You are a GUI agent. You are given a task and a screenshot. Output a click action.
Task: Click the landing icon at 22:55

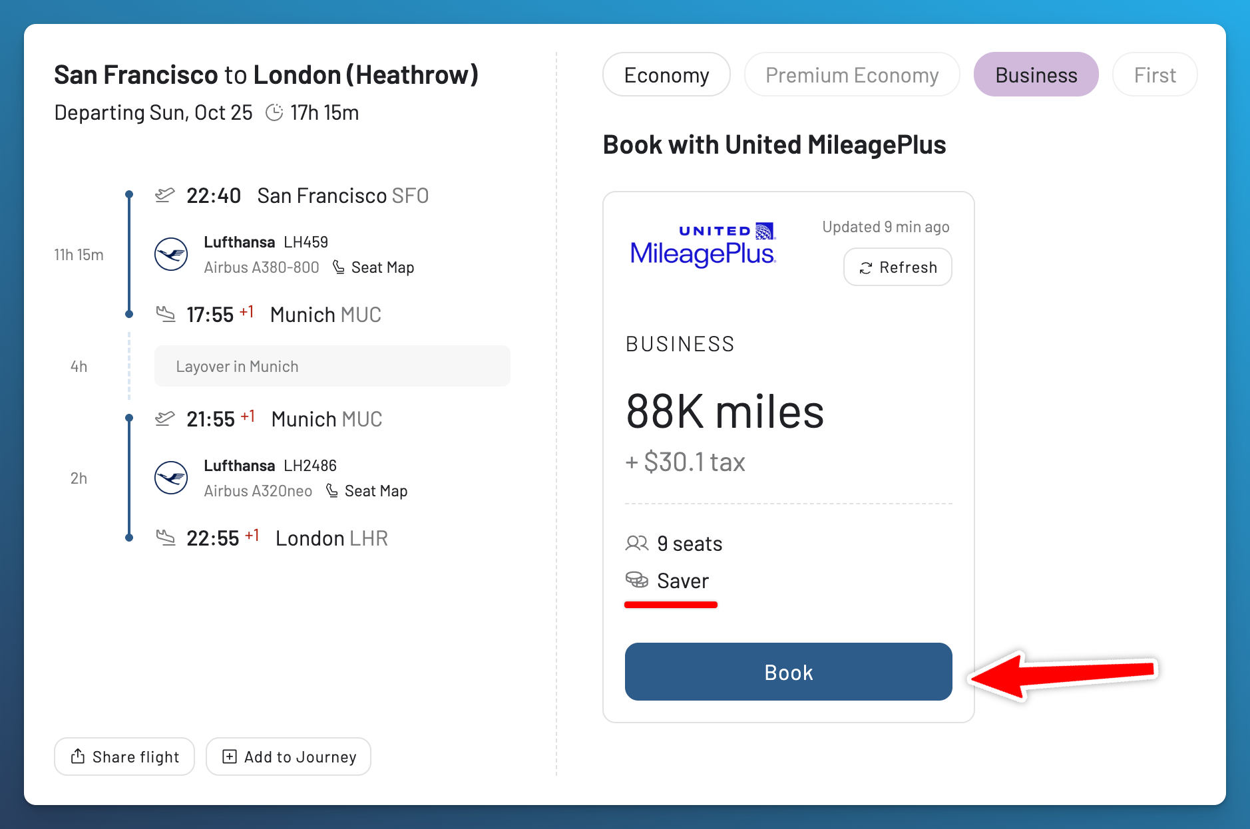pyautogui.click(x=165, y=537)
